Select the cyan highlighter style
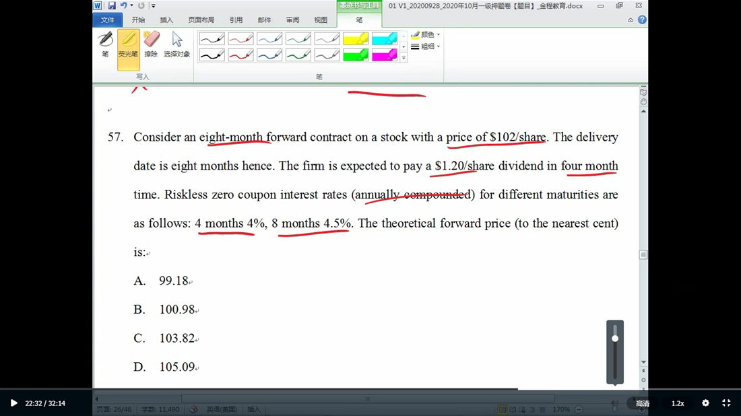This screenshot has height=416, width=741. click(385, 39)
